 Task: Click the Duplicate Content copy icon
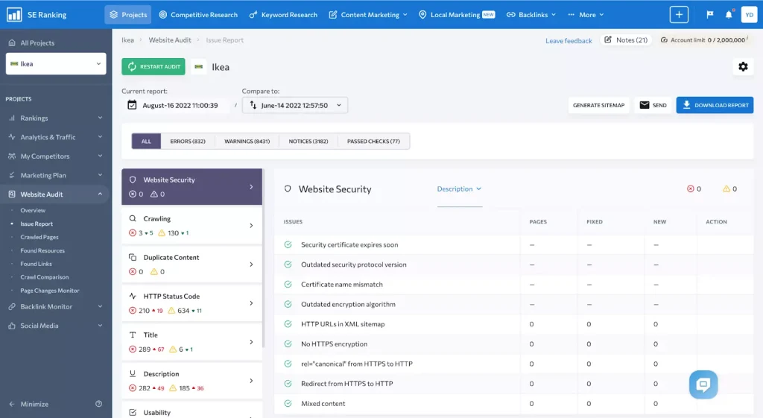[x=133, y=257]
